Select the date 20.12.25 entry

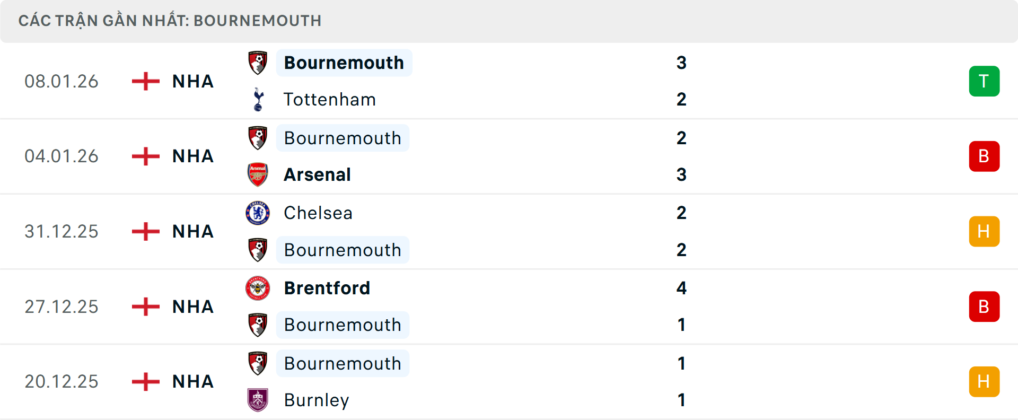pos(62,381)
